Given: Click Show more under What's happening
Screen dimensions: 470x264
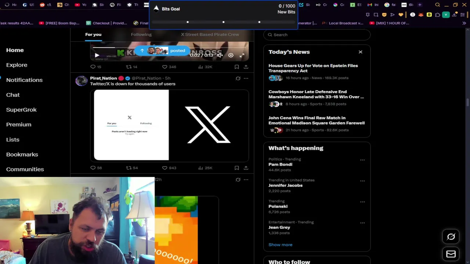Looking at the screenshot, I should [x=280, y=245].
